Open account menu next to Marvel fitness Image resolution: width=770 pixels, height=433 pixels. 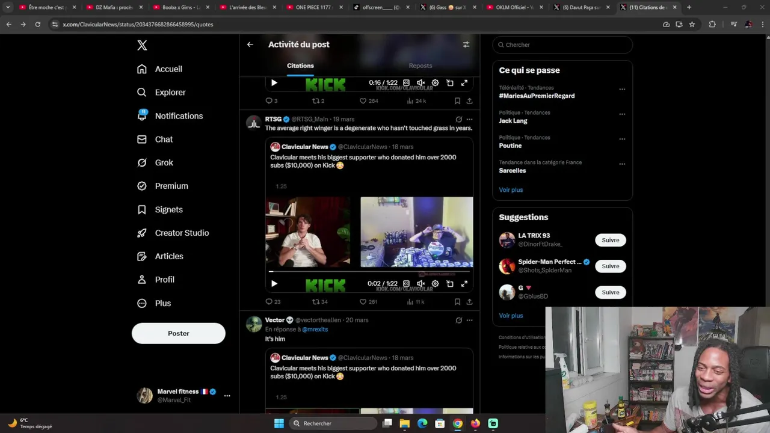coord(227,396)
